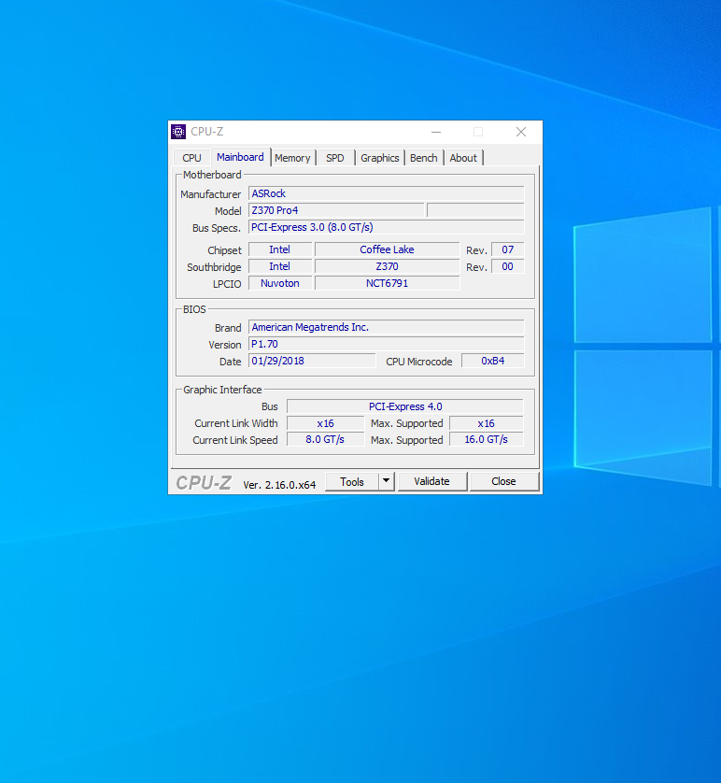
Task: Click the Current Link Speed 8.0 GT/s
Action: (325, 439)
